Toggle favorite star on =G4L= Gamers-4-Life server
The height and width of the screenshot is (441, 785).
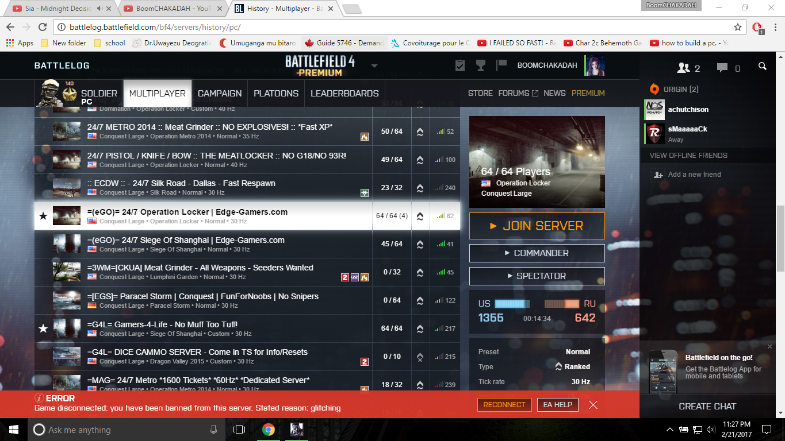pyautogui.click(x=43, y=328)
